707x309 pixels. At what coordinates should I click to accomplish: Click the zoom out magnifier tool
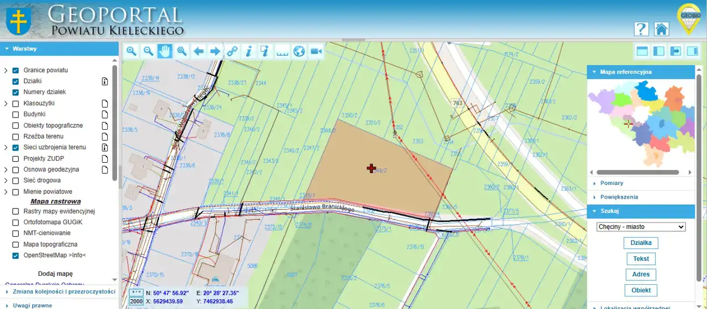[148, 51]
